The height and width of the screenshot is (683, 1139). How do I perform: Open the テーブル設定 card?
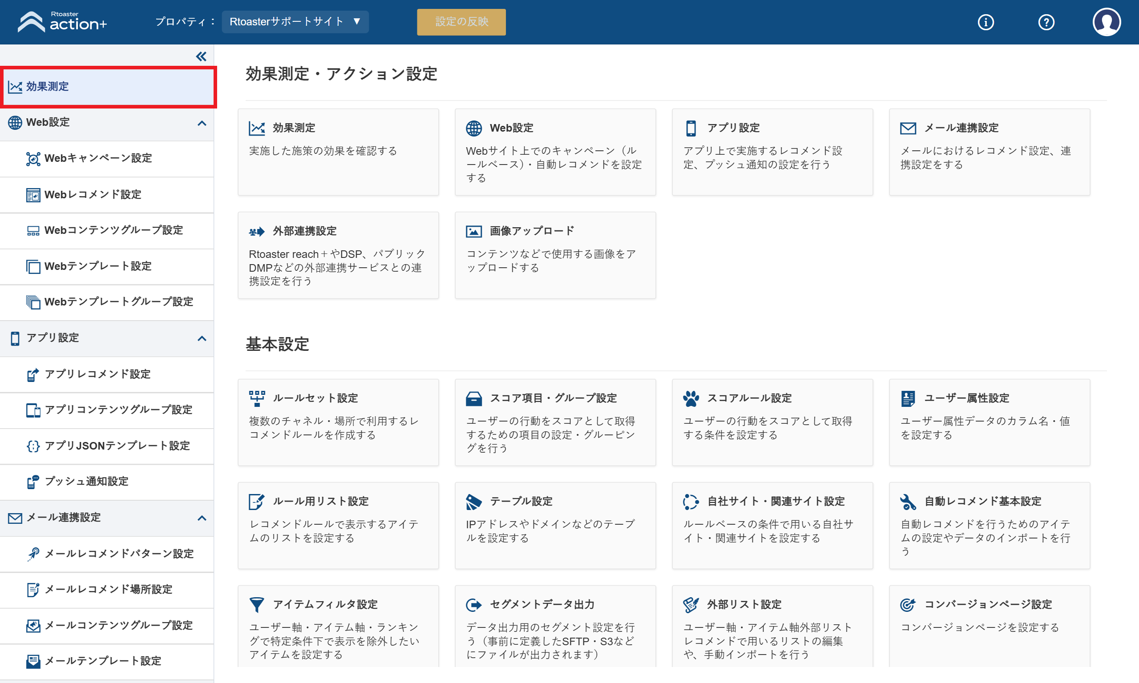[x=555, y=525]
